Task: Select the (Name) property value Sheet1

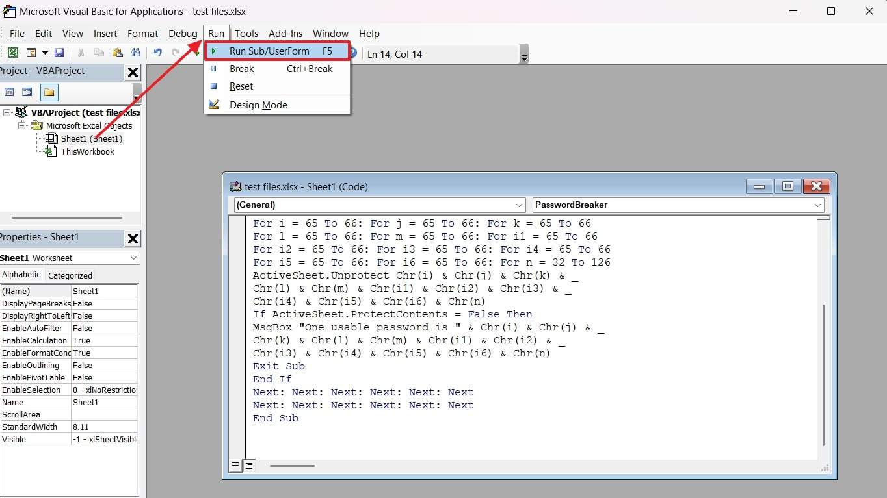Action: tap(104, 292)
